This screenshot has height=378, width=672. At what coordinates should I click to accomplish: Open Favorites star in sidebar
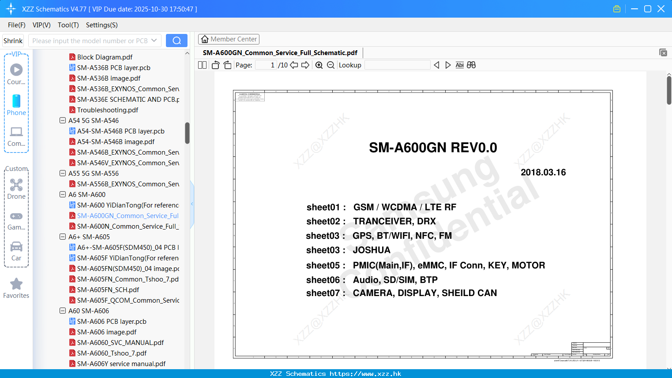click(x=16, y=288)
